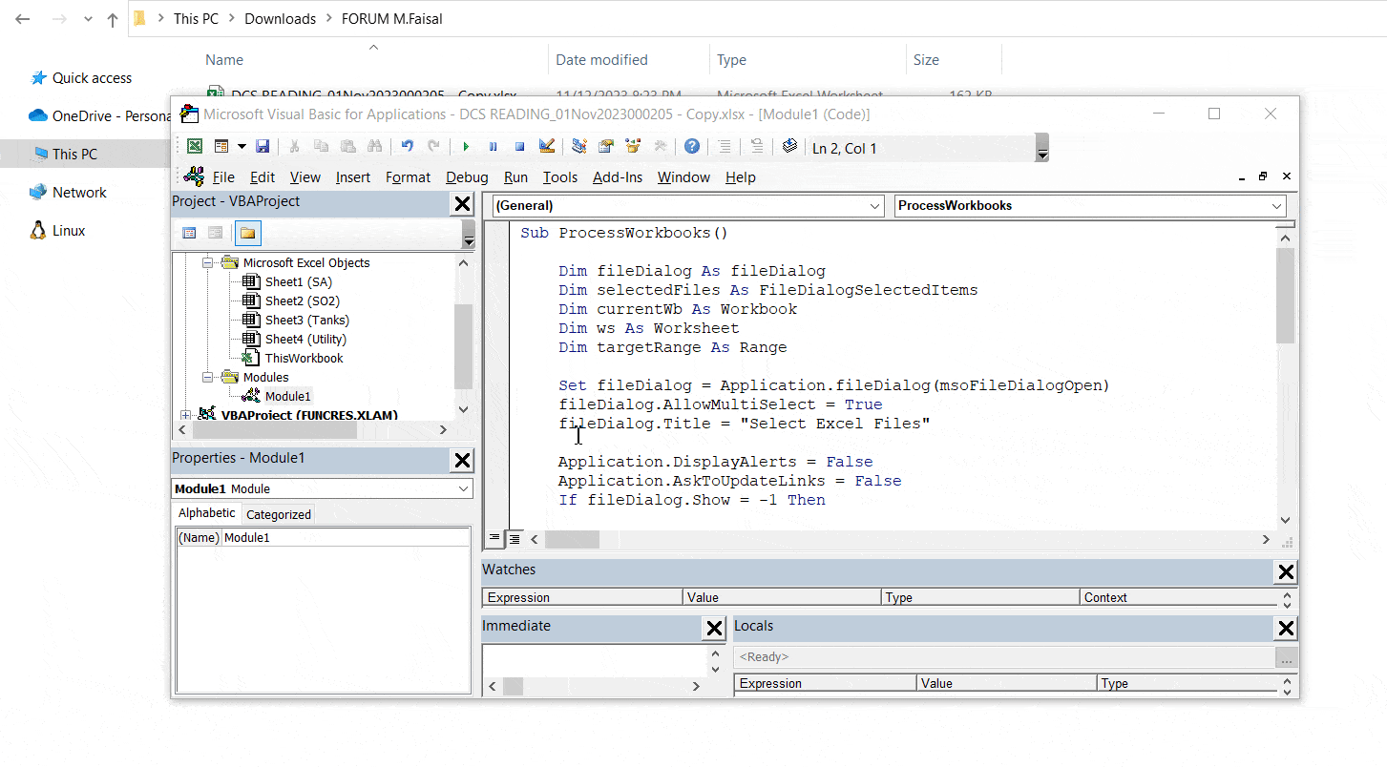Screen dimensions: 1387x767
Task: Click Quick access in Explorer sidebar
Action: [92, 78]
